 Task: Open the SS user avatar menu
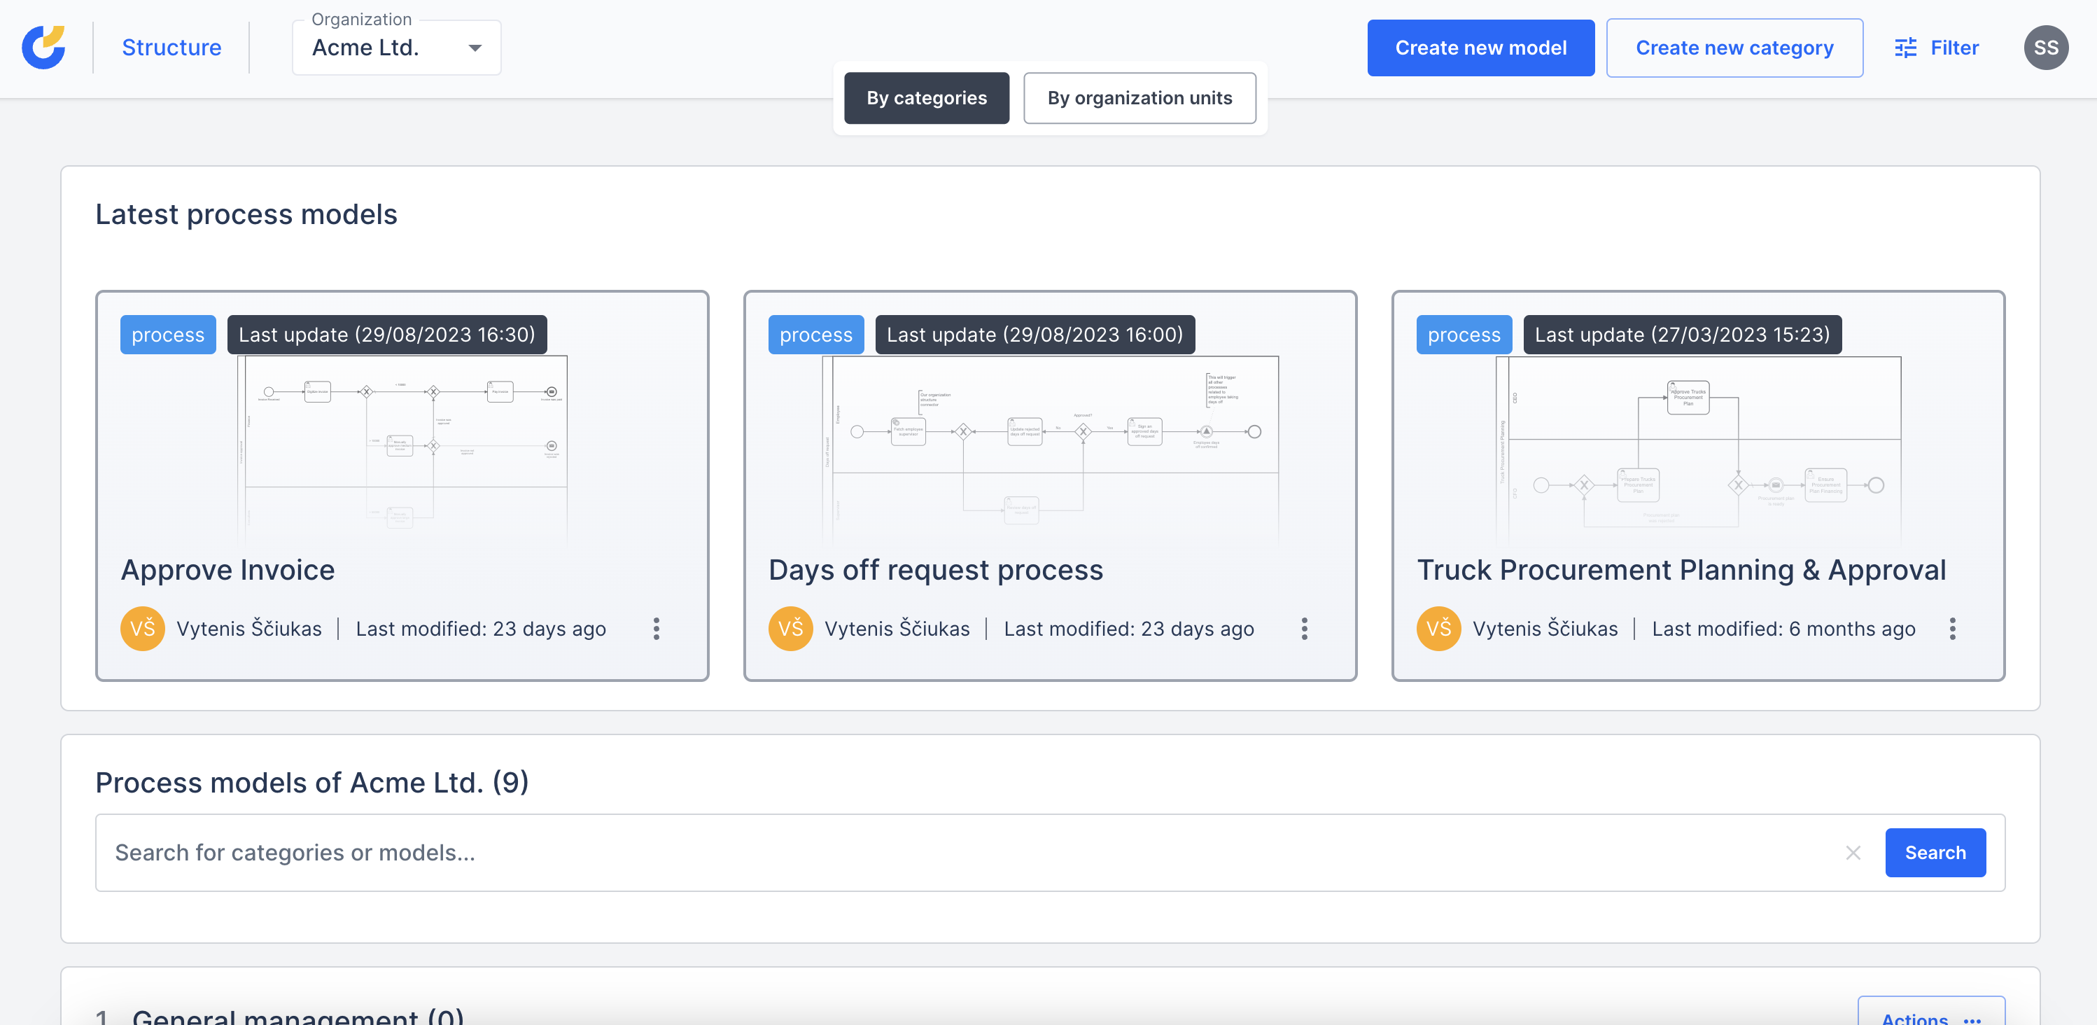point(2046,47)
